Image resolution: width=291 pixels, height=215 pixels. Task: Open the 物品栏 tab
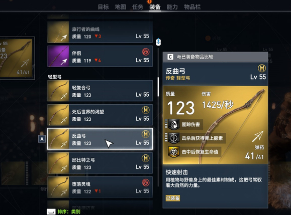pos(192,7)
